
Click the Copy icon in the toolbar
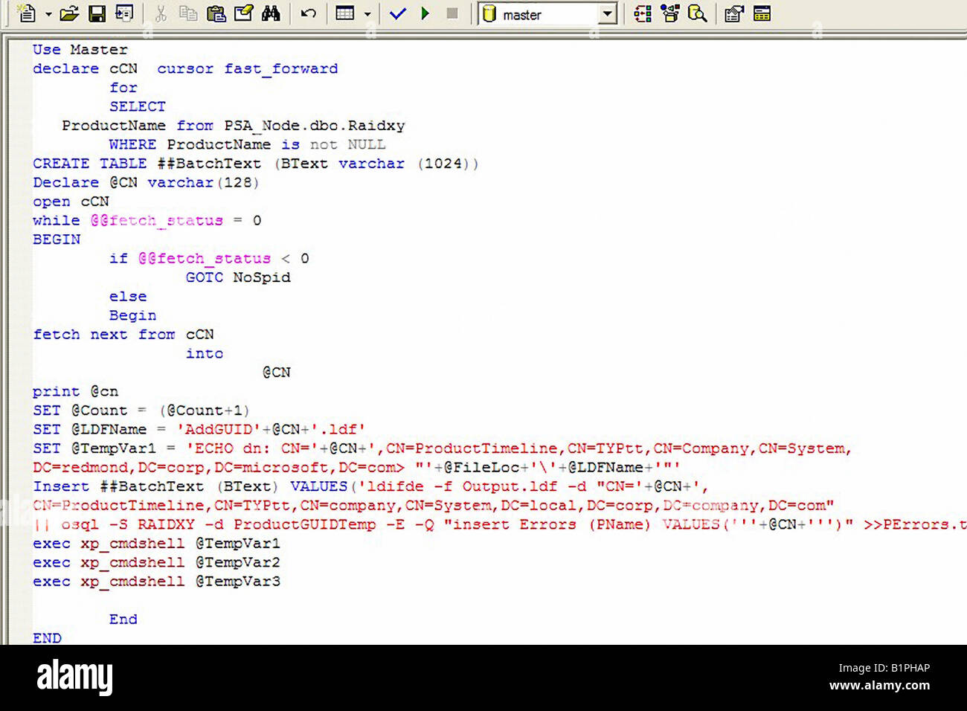(x=188, y=13)
